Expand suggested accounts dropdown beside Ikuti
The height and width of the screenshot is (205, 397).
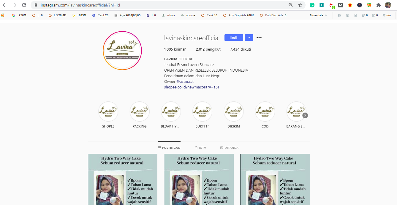pyautogui.click(x=249, y=38)
